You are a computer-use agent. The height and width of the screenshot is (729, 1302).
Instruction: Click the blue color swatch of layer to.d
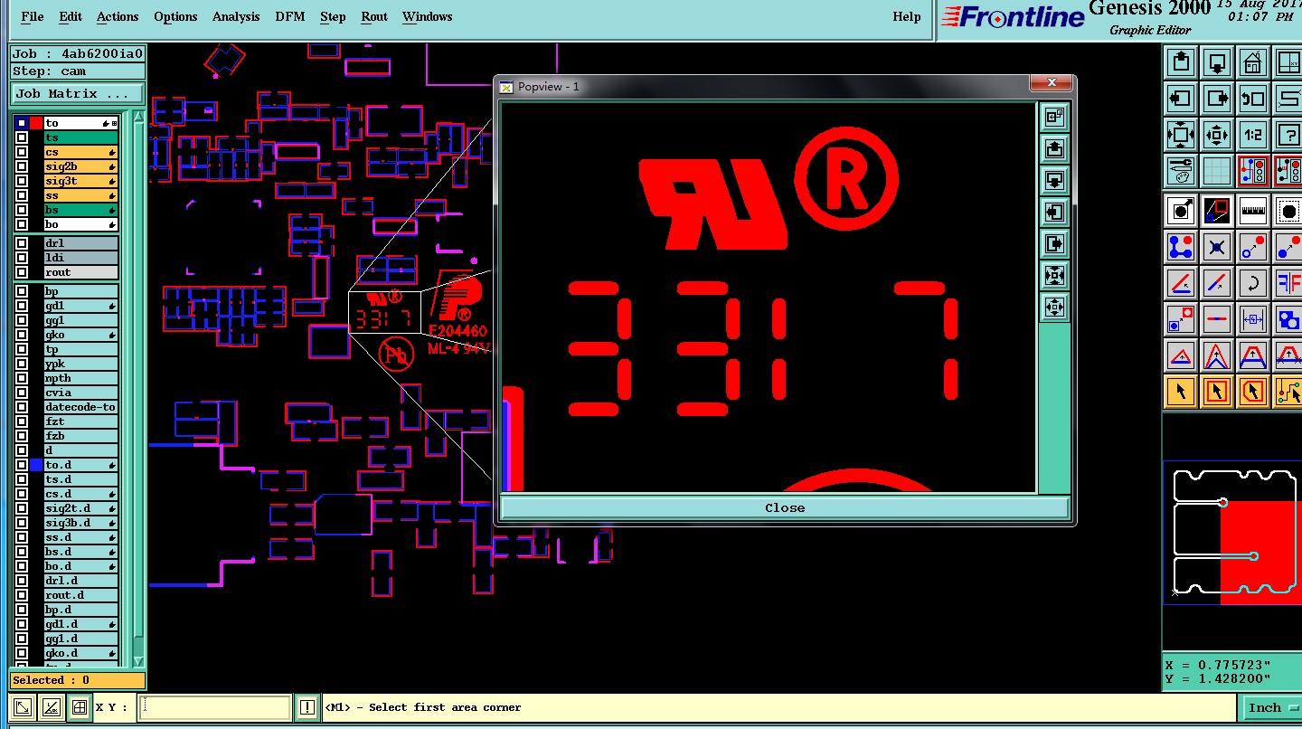[36, 465]
